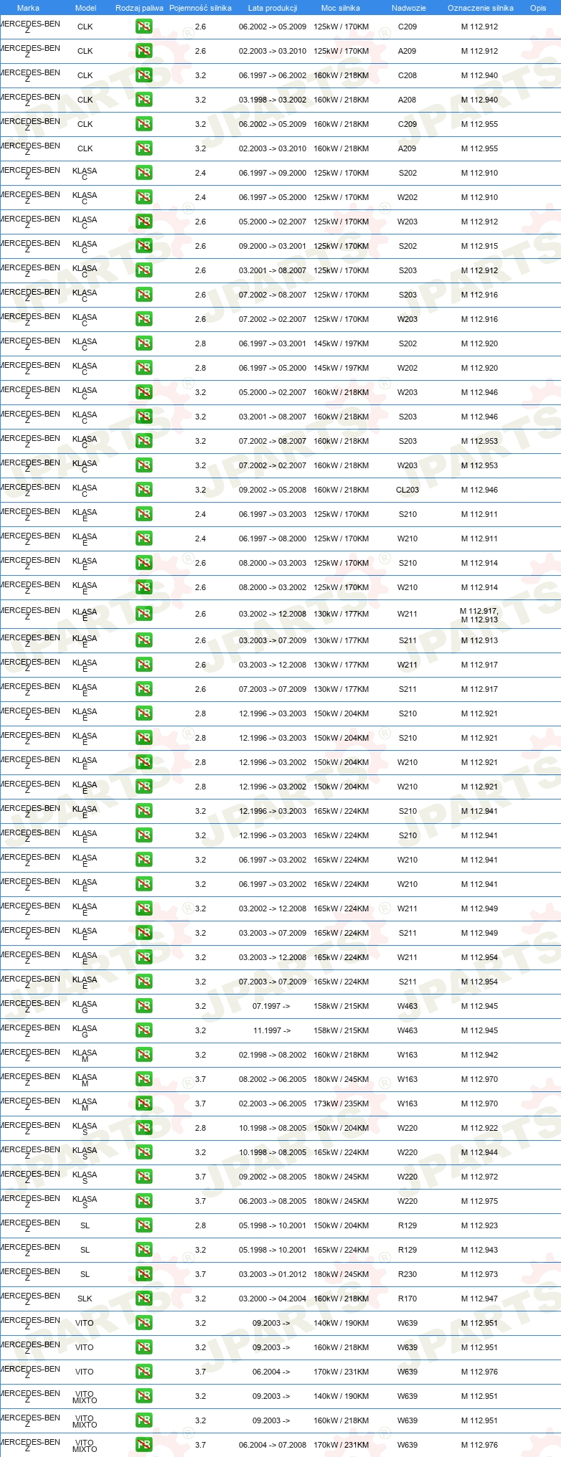Click petrol fuel icon in Klasa S M 112.975 row
This screenshot has height=1457, width=561.
[144, 1201]
